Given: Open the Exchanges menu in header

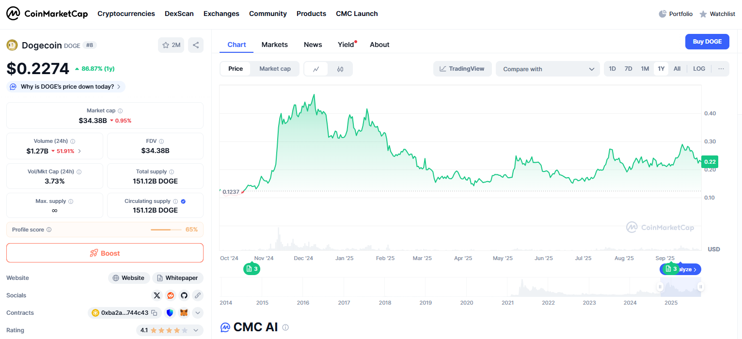Looking at the screenshot, I should tap(221, 14).
